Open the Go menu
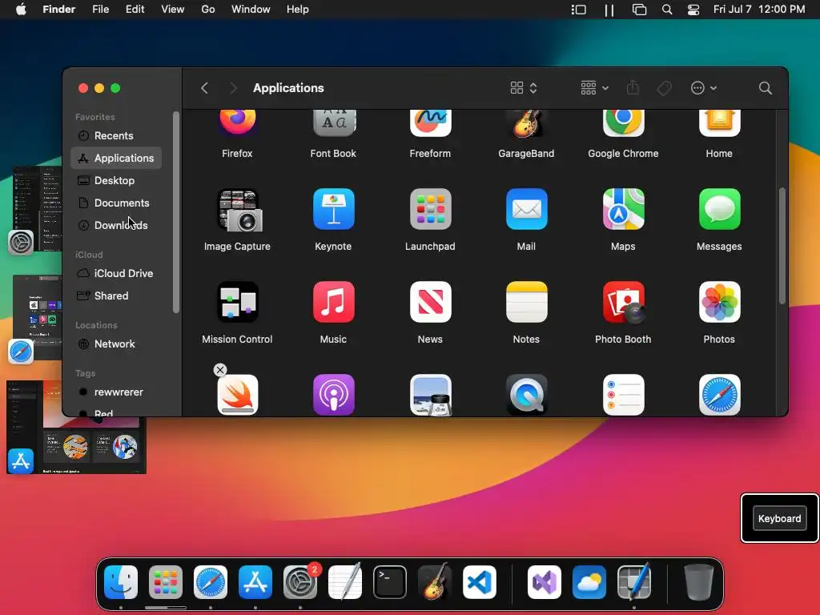820x615 pixels. 208,10
